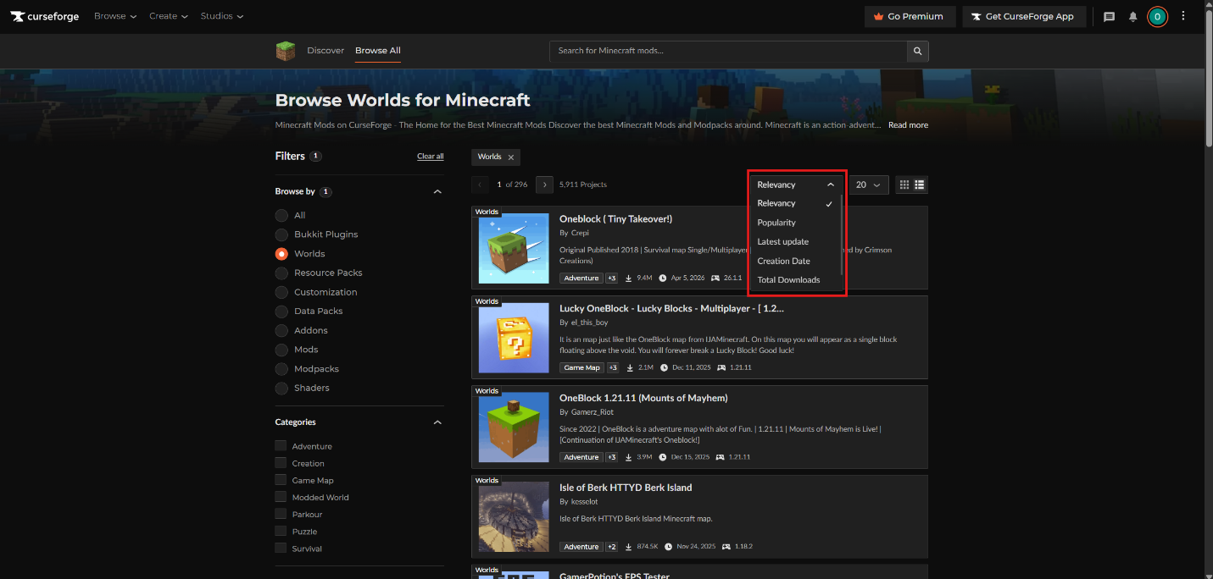
Task: Choose Total Downloads in sort list
Action: pyautogui.click(x=795, y=280)
